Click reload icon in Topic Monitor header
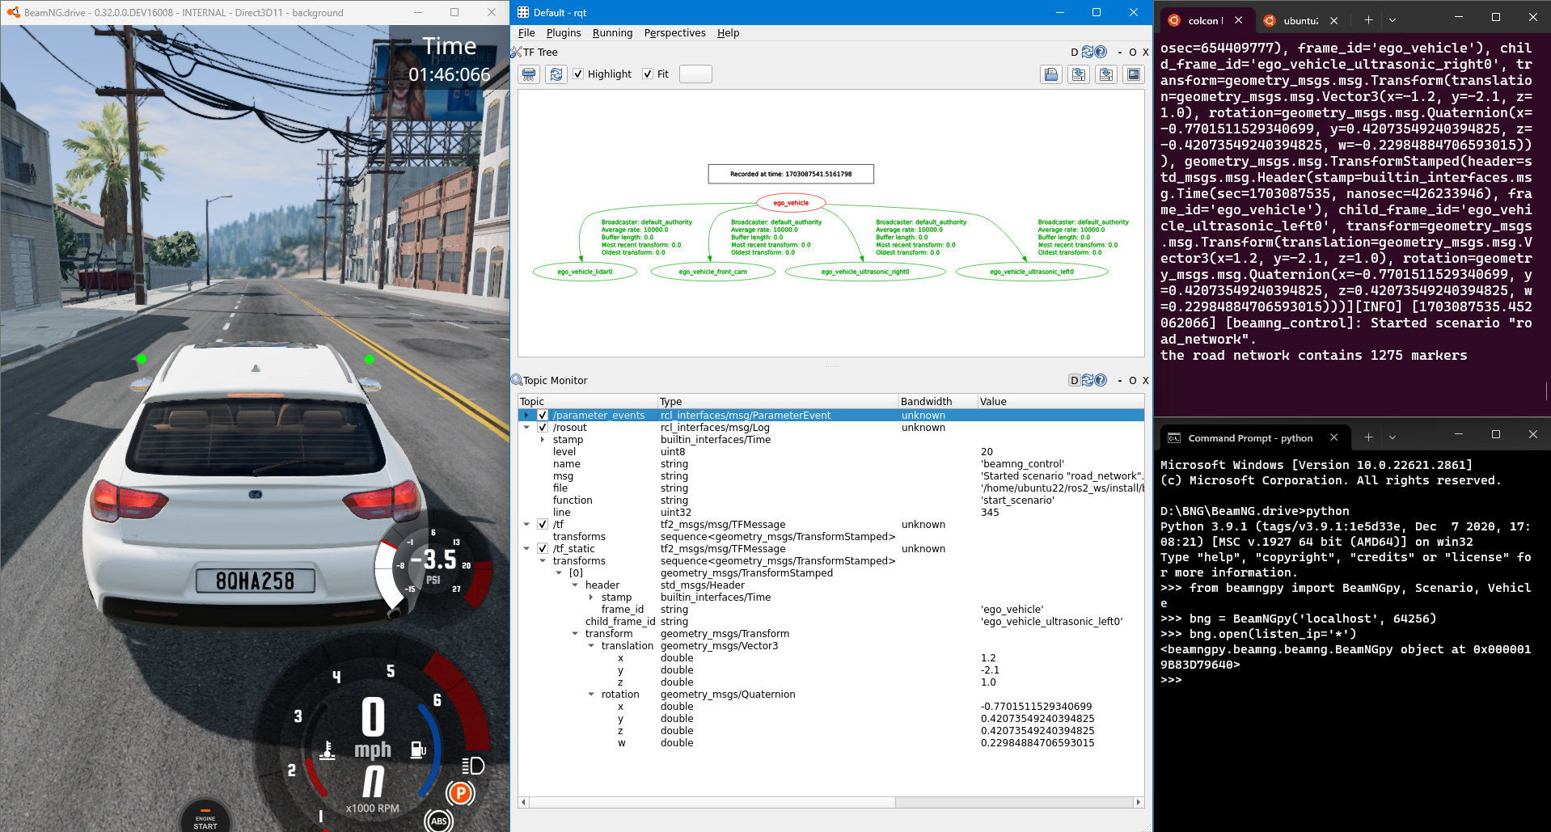This screenshot has height=832, width=1551. (x=1088, y=380)
